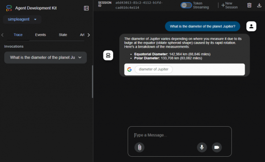Viewport: 265px width, 162px height.
Task: Export the session with the download icon
Action: click(259, 5)
